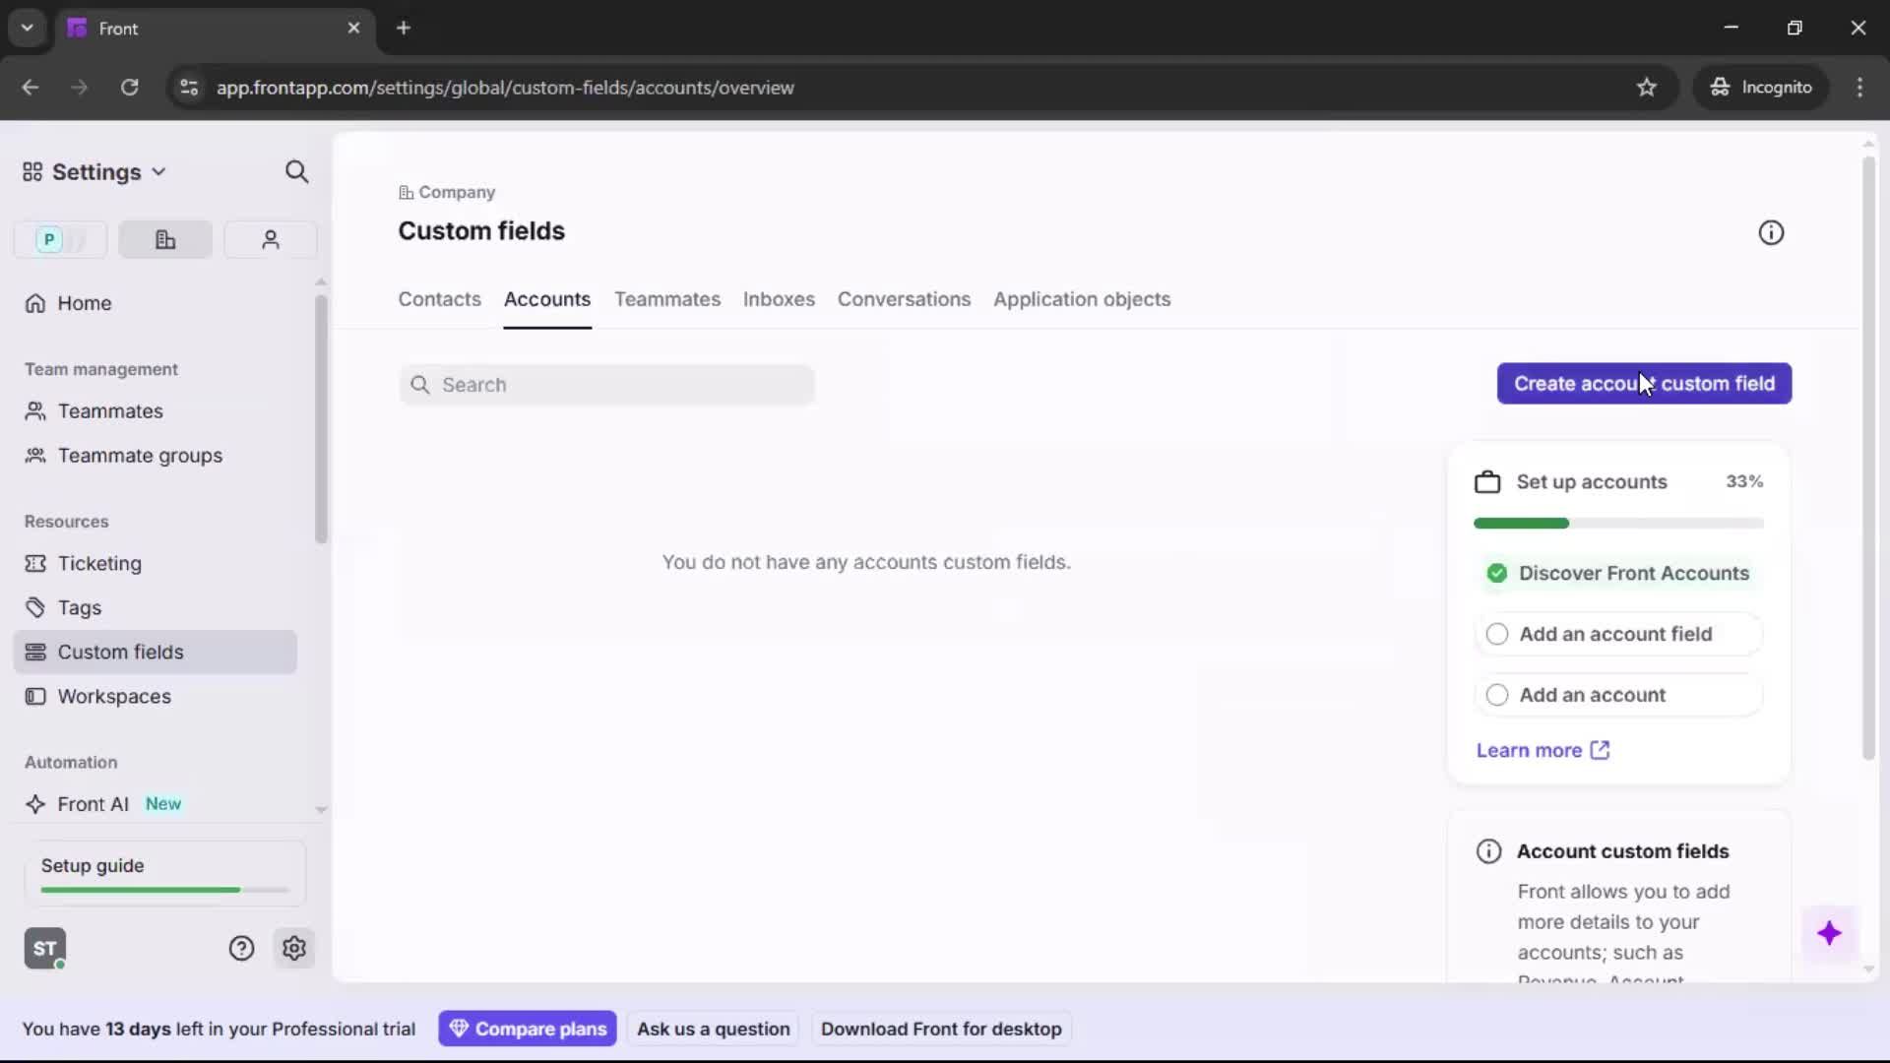Collapse the tab search chevron
This screenshot has height=1063, width=1890.
click(x=27, y=28)
